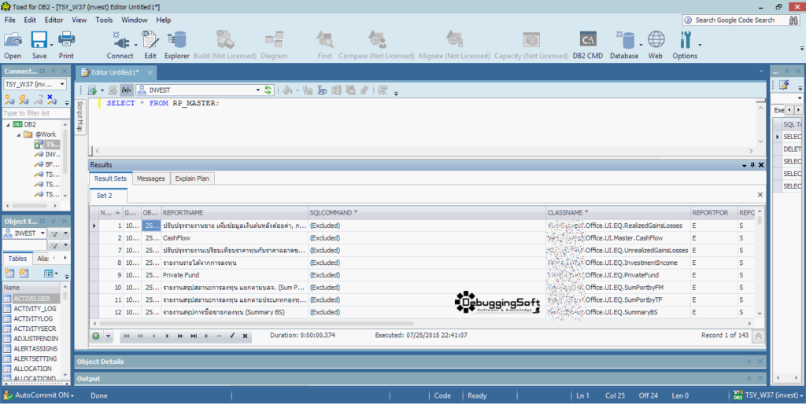
Task: Switch to the Explain Plan tab
Action: tap(192, 178)
